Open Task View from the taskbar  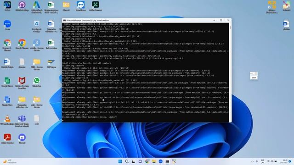point(133,161)
